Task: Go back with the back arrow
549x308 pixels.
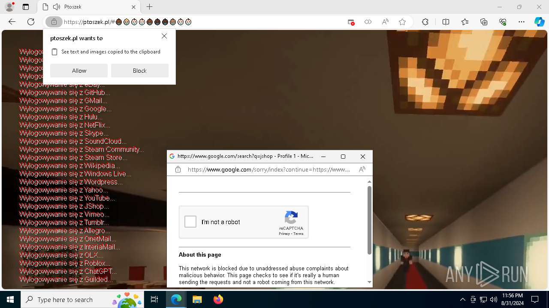Action: click(12, 22)
